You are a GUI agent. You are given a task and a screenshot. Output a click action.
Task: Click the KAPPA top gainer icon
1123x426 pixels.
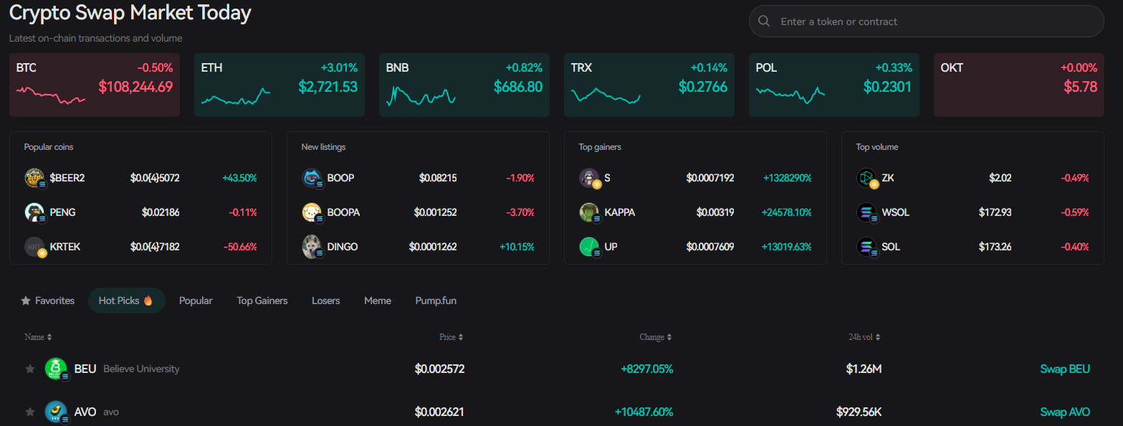(589, 212)
